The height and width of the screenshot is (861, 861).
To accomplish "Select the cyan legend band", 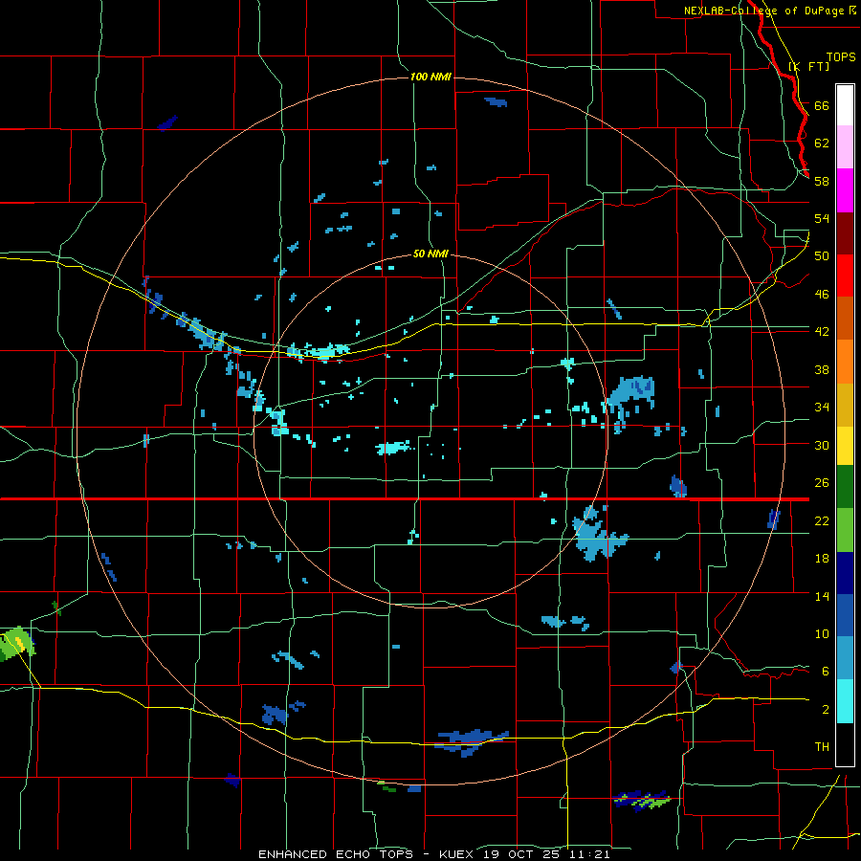I will (x=845, y=701).
